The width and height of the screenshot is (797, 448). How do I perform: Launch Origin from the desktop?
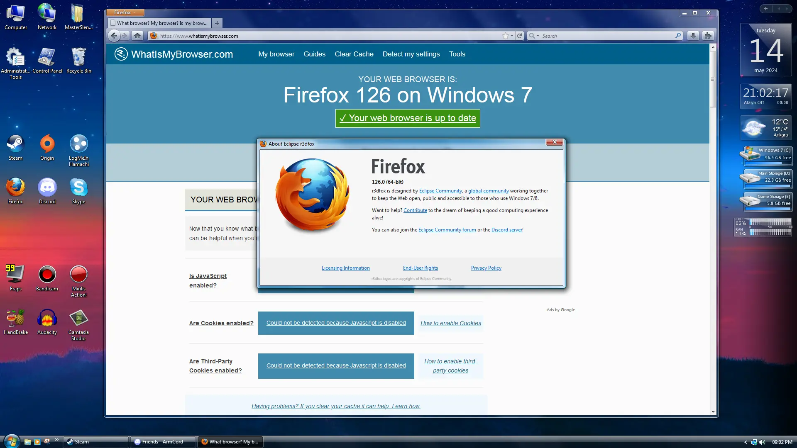[47, 148]
